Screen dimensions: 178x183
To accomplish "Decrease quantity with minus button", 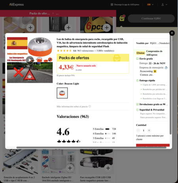I will (138, 130).
